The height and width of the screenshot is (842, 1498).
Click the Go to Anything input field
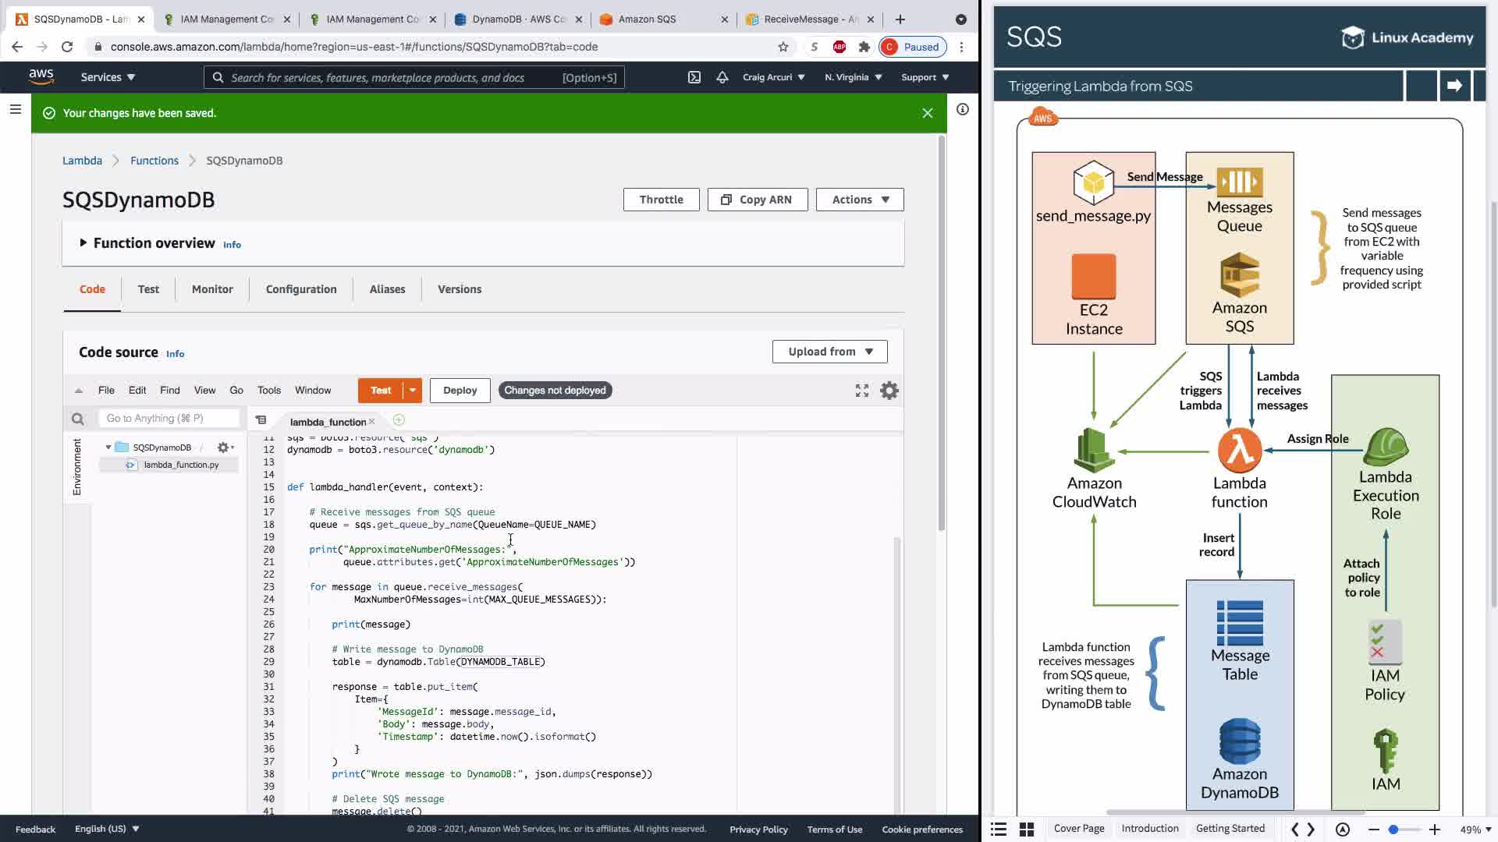(x=168, y=419)
